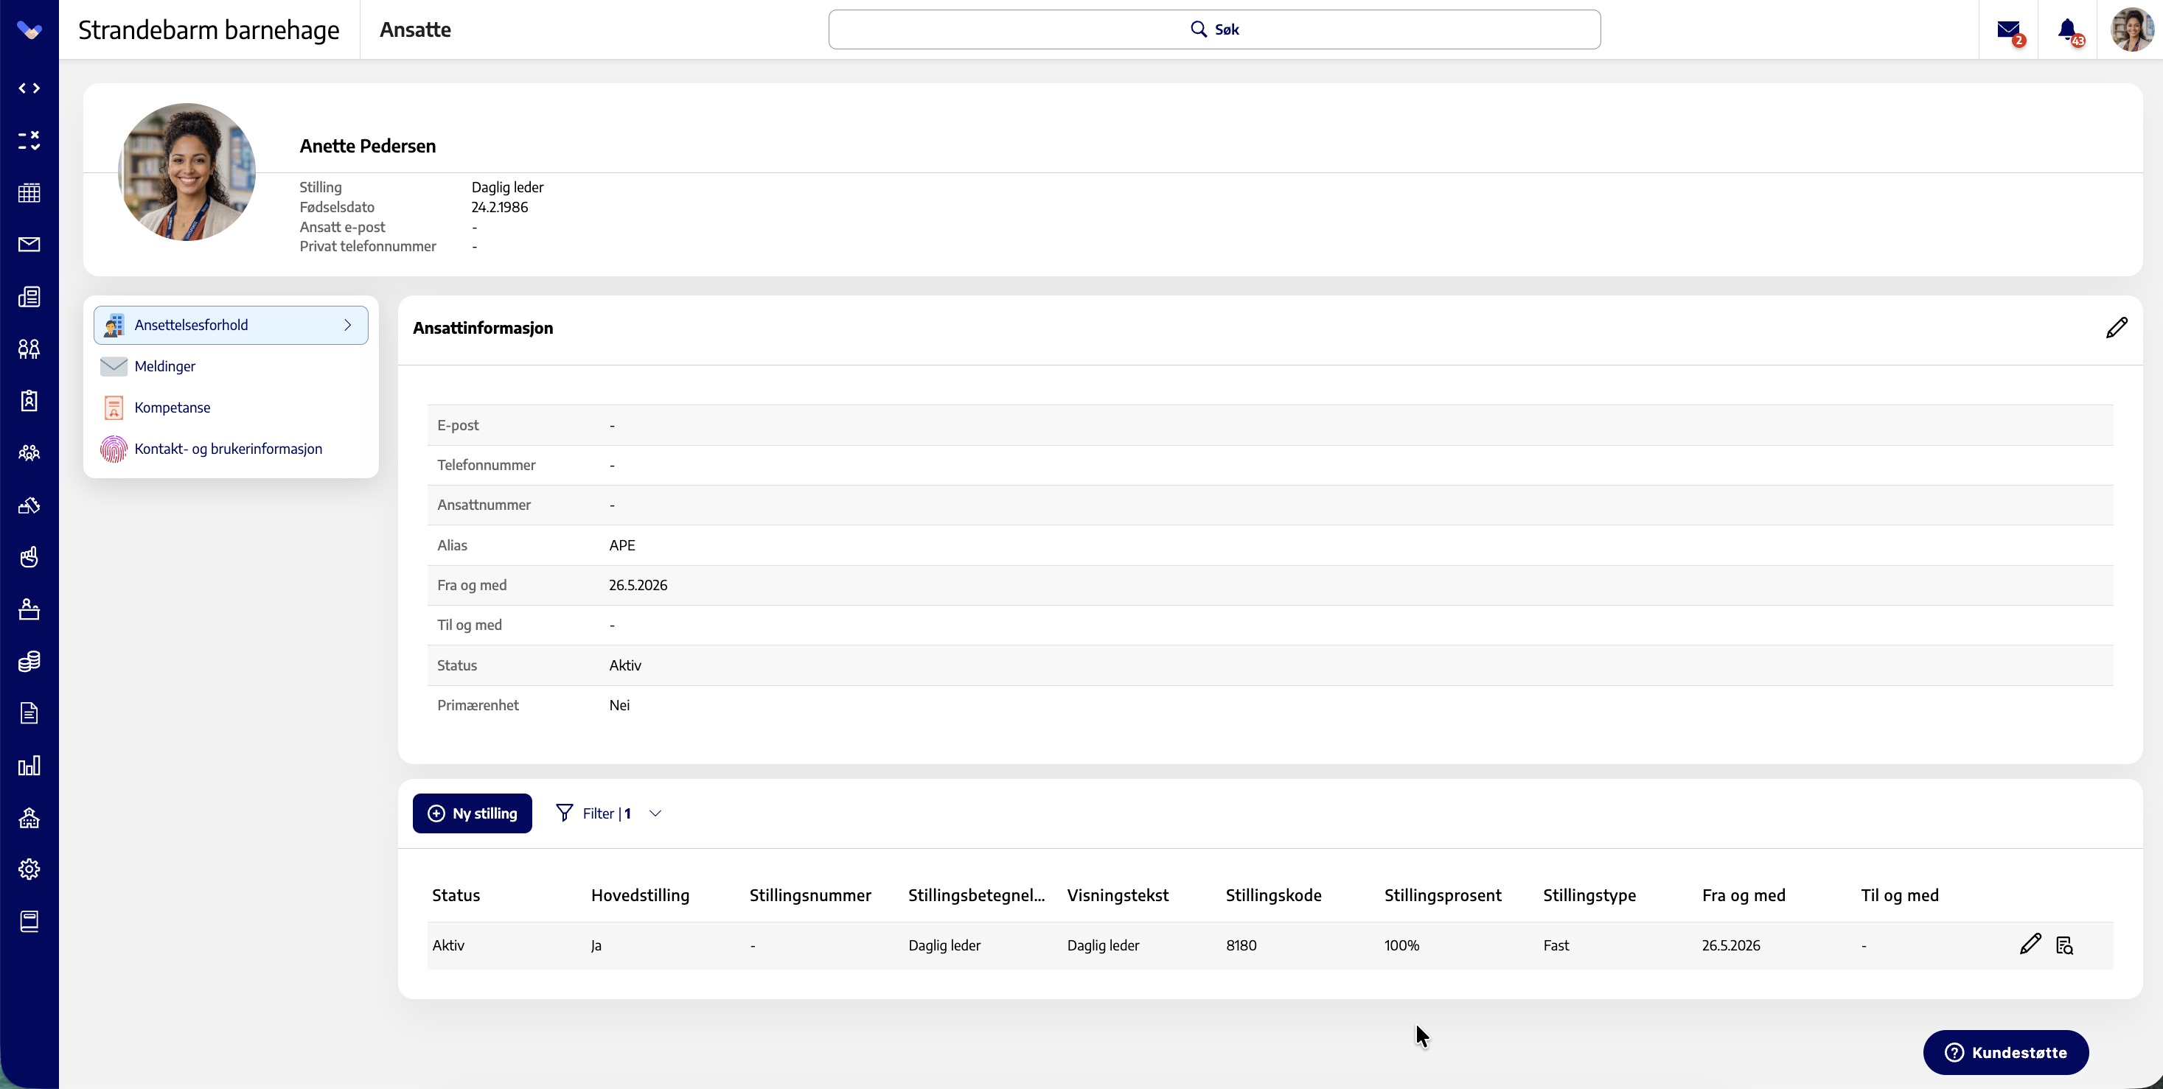View details of the Daglig leder position

coord(2065,945)
